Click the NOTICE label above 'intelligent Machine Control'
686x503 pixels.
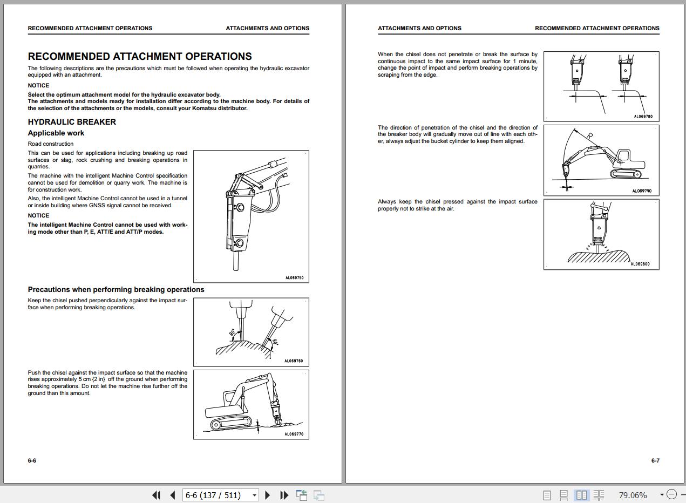point(38,215)
